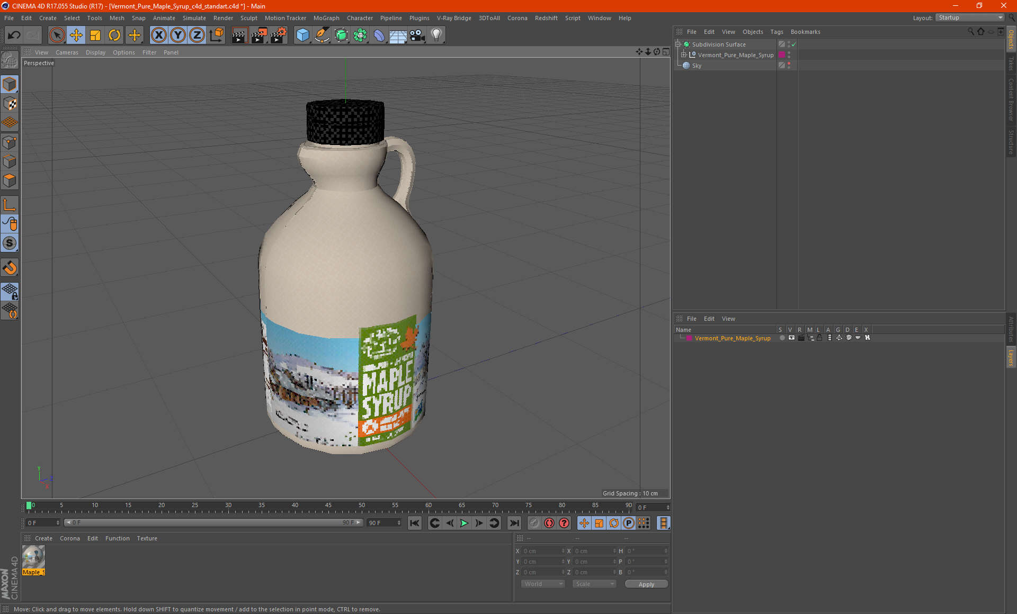Open the World coordinate dropdown
Viewport: 1017px width, 614px height.
(x=543, y=584)
